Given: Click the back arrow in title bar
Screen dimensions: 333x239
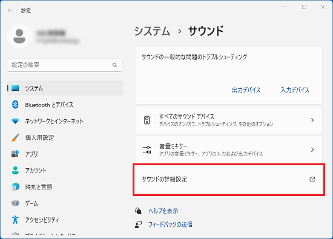Looking at the screenshot, I should click(10, 10).
